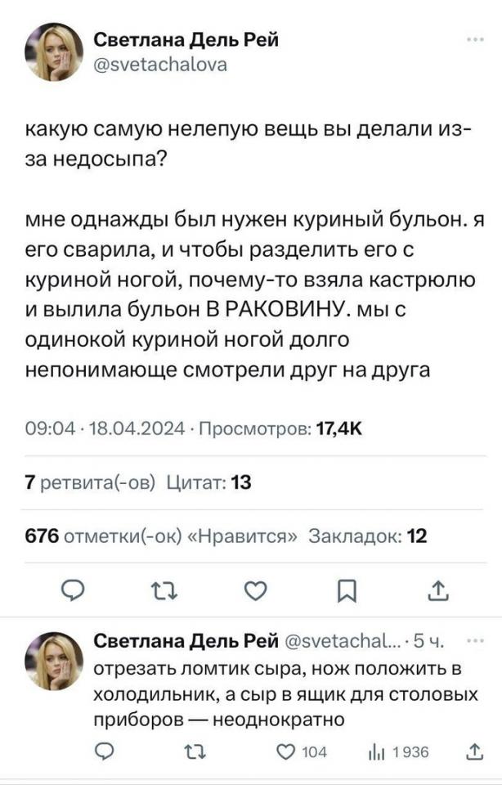502x785 pixels.
Task: Like the main tweet with heart icon
Action: pos(258,589)
